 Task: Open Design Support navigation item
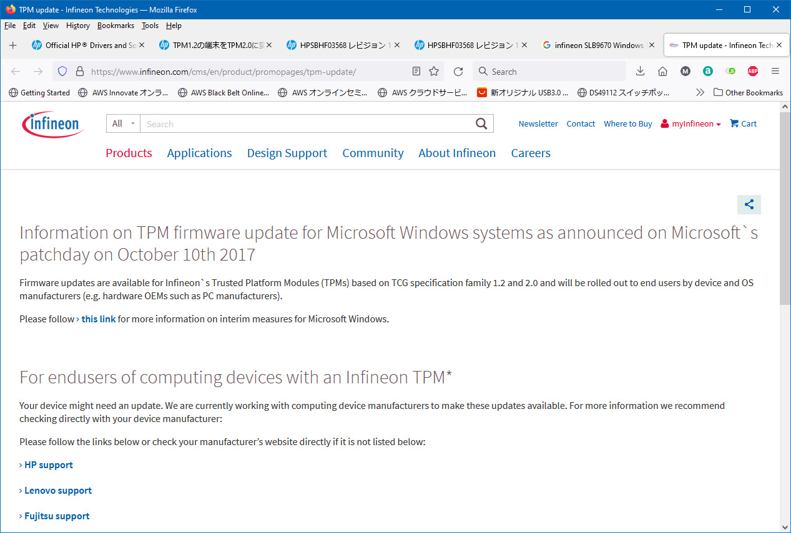click(287, 153)
